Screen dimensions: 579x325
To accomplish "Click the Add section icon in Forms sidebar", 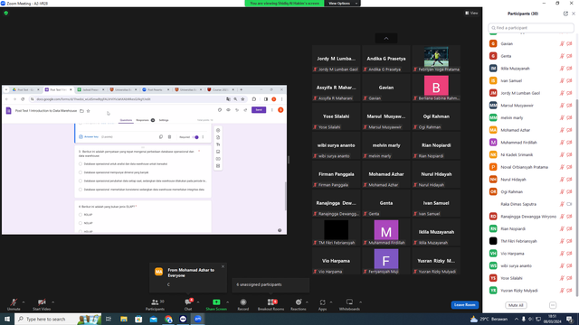I will 218,166.
